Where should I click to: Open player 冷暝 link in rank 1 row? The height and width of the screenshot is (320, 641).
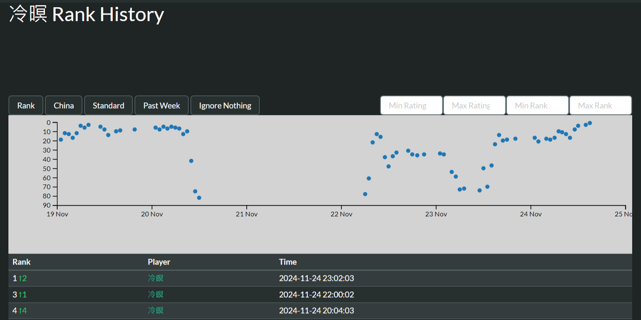[156, 278]
